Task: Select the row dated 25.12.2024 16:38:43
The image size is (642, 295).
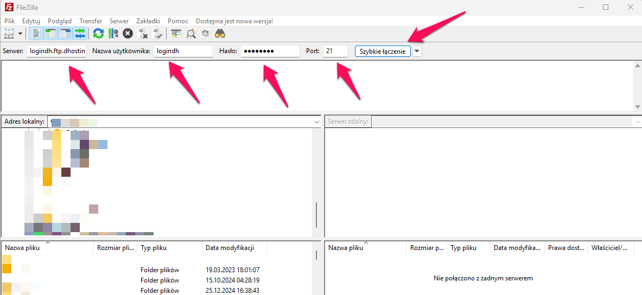Action: point(157,291)
